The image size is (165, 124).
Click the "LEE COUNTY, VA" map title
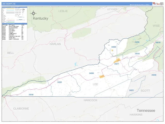tap(9, 4)
